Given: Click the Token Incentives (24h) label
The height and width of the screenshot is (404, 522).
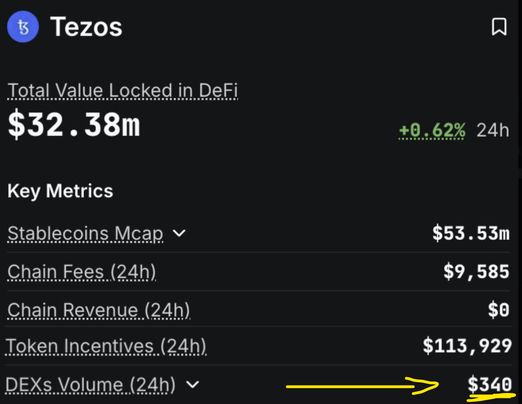Looking at the screenshot, I should (x=106, y=346).
